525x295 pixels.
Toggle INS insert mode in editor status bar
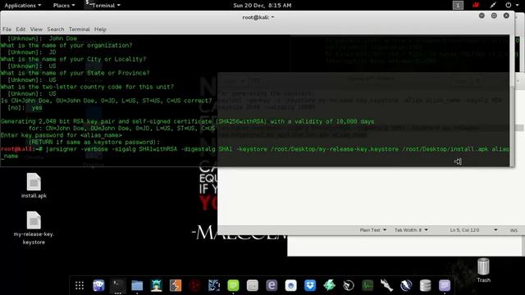pos(514,230)
